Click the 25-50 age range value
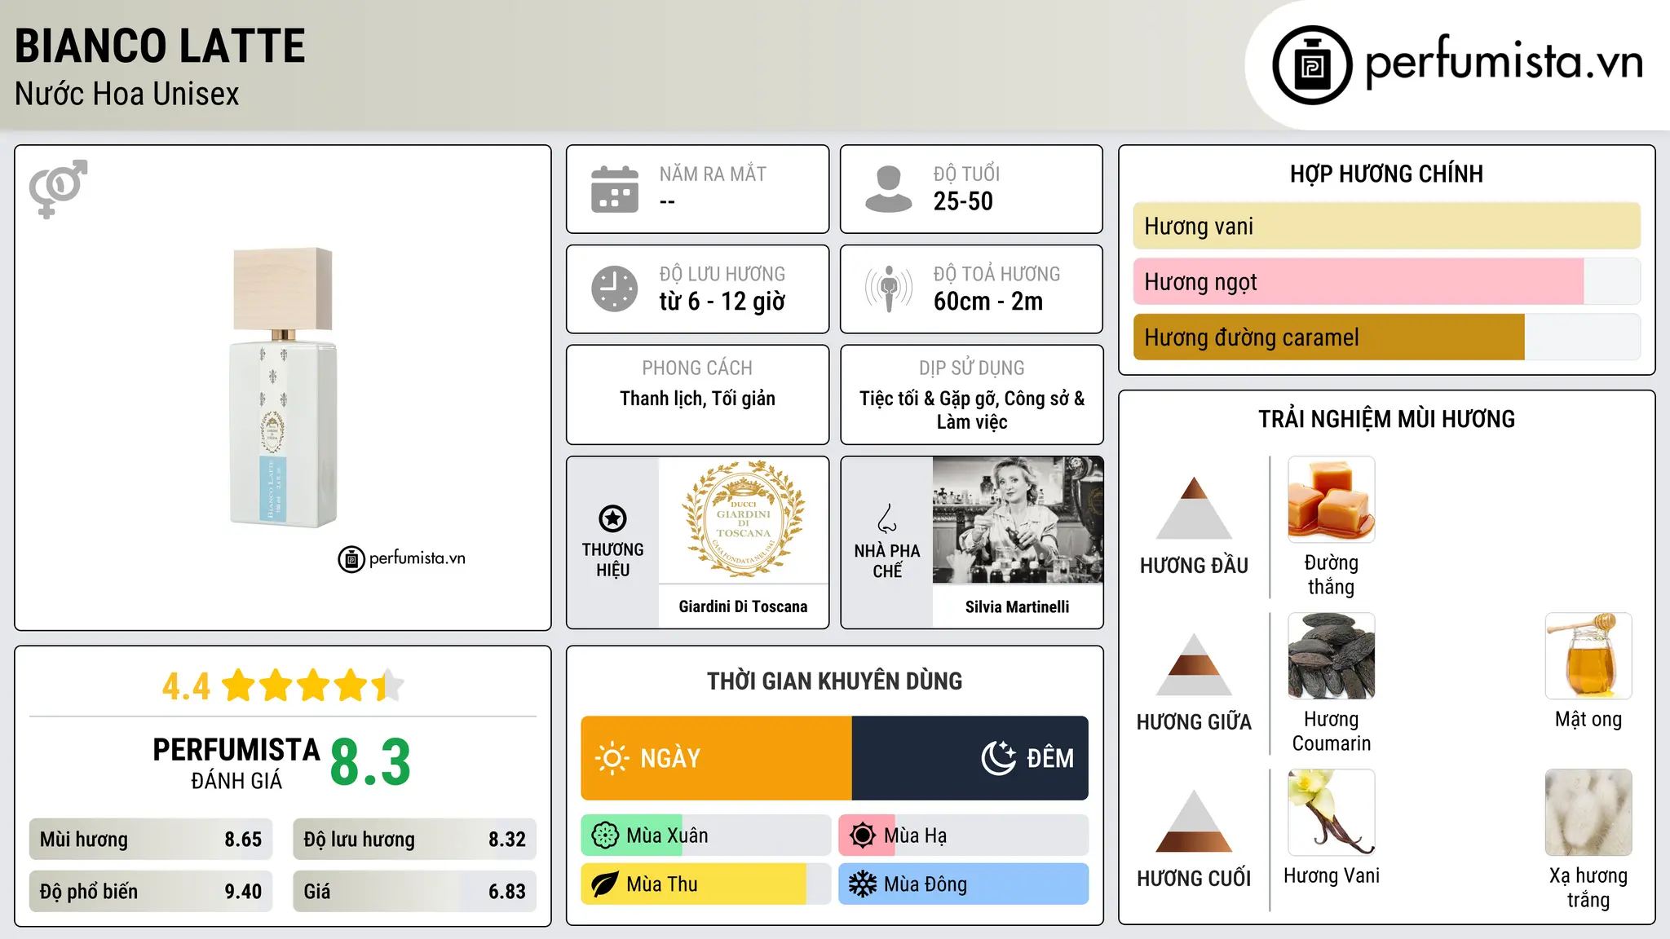 tap(963, 201)
